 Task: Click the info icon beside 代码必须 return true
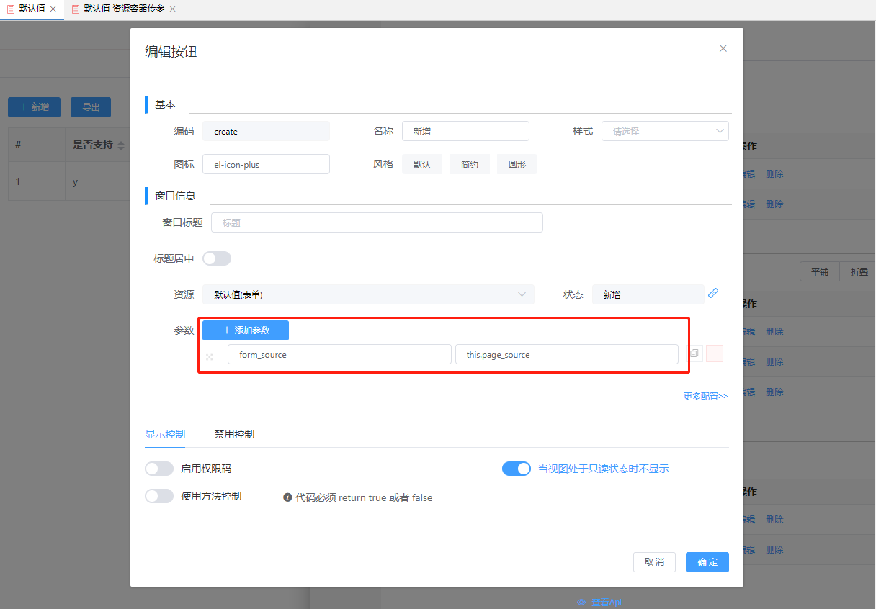(x=287, y=497)
